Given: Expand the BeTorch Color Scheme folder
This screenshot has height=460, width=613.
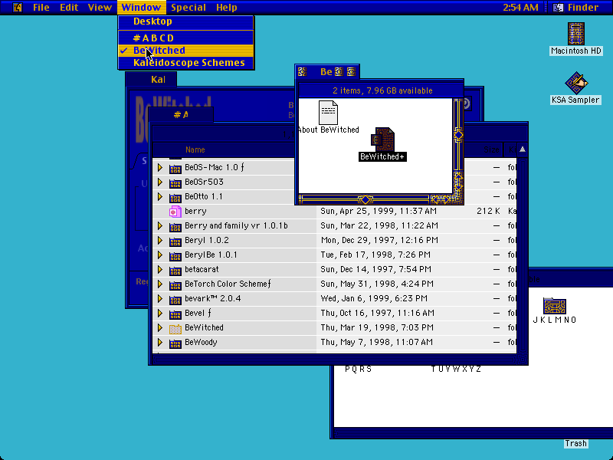Looking at the screenshot, I should [x=160, y=284].
